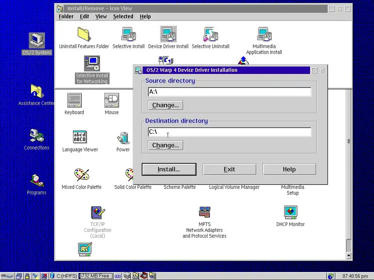Click the blue disk drive icon in WarpCenter
The image size is (374, 280).
pyautogui.click(x=52, y=276)
